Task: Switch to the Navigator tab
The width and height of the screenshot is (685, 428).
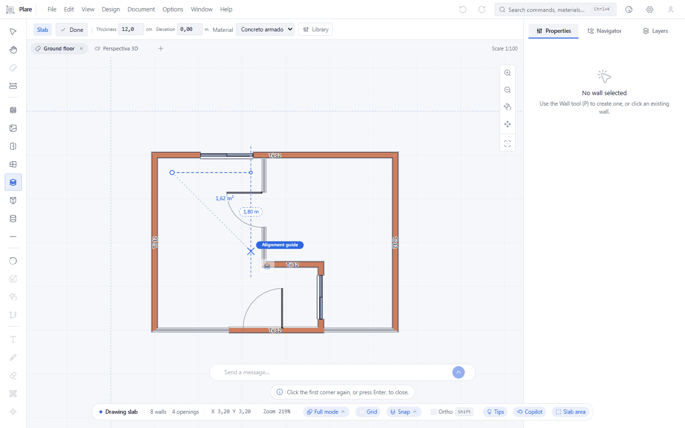Action: tap(604, 31)
